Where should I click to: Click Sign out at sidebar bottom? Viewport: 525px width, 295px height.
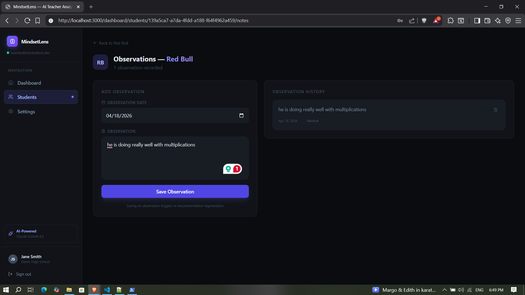pyautogui.click(x=23, y=274)
